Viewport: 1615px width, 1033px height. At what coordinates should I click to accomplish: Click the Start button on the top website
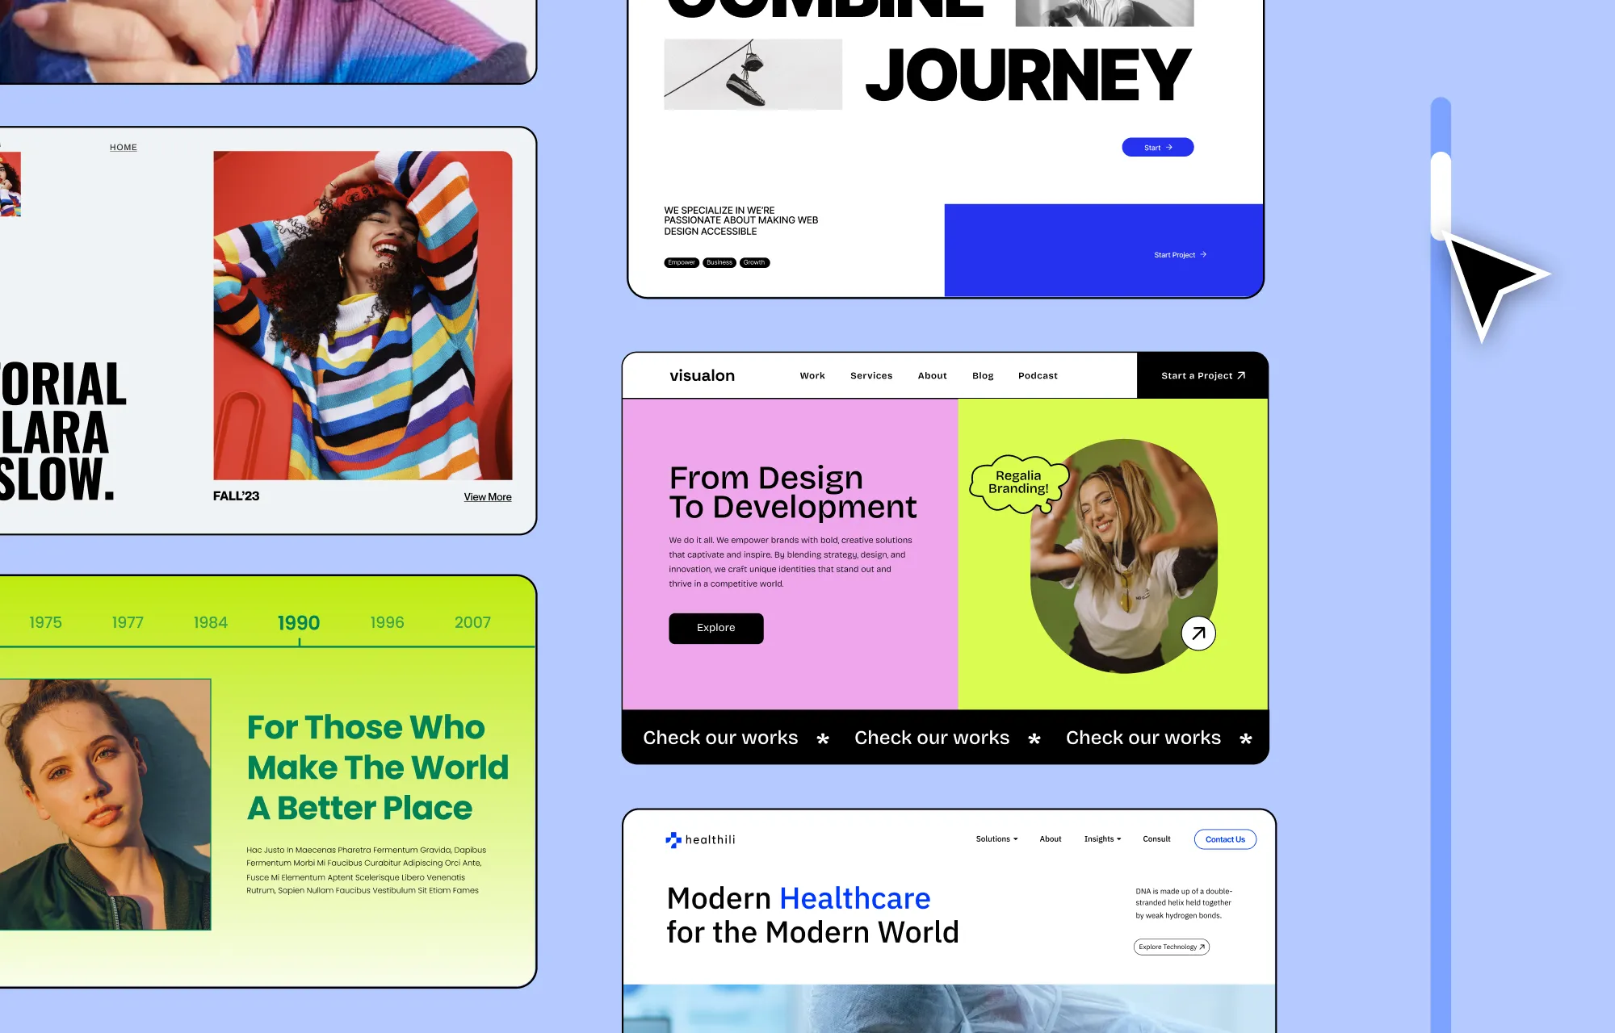1158,146
